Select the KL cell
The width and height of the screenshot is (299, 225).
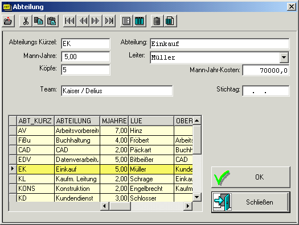coord(35,179)
